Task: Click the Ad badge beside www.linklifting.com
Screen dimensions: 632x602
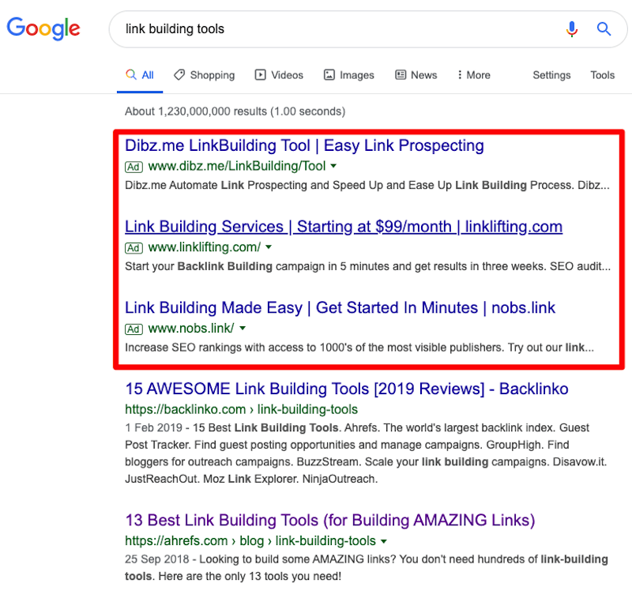Action: pyautogui.click(x=134, y=248)
